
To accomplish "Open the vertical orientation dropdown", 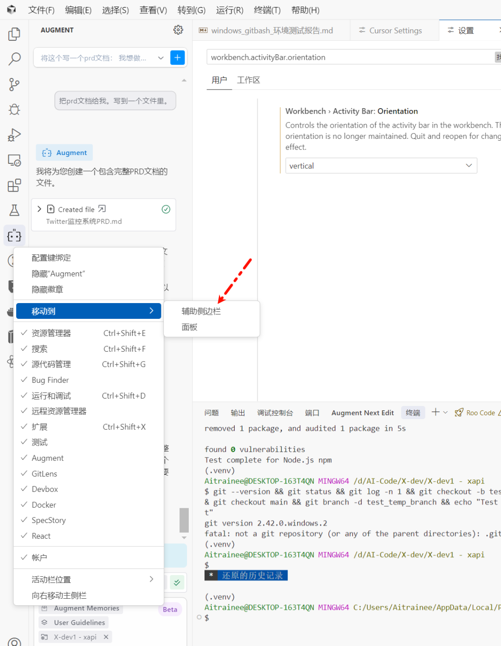I will click(381, 166).
